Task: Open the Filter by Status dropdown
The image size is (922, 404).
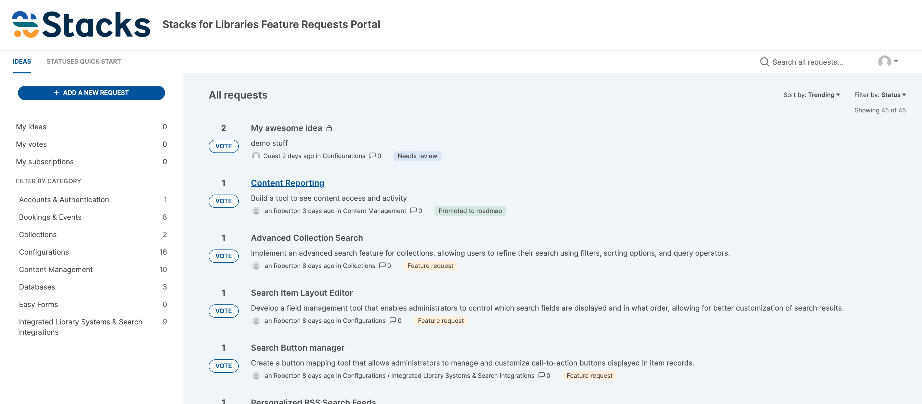Action: 880,95
